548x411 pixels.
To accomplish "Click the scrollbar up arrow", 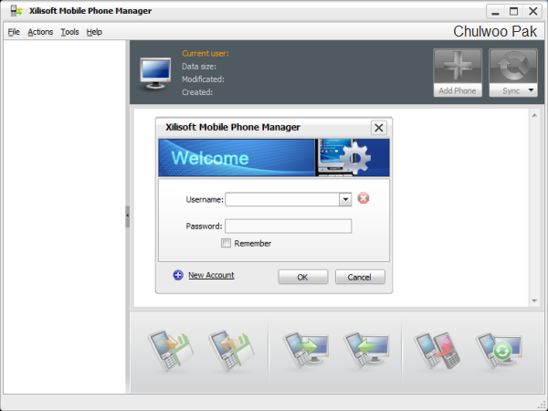I will point(534,115).
